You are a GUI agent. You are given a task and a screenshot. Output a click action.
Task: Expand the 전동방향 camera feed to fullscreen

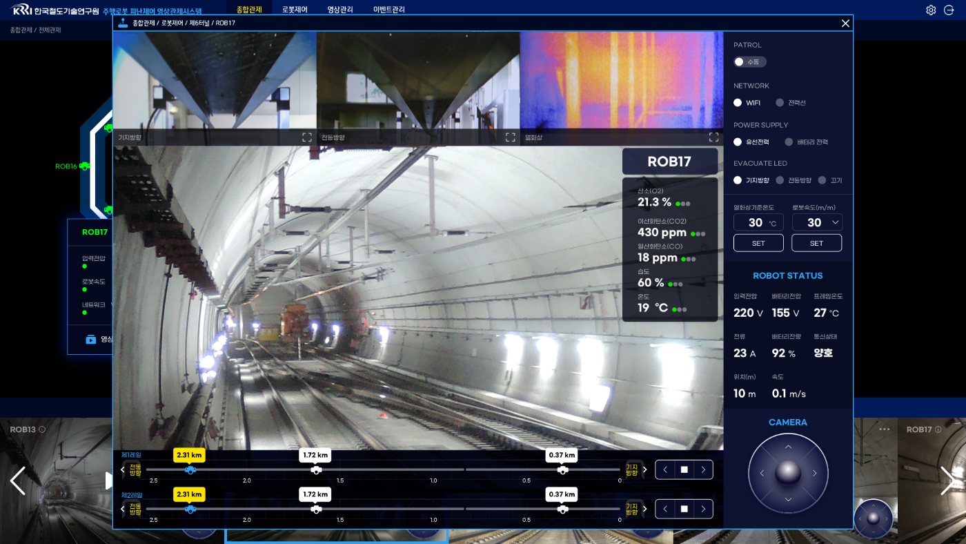click(511, 137)
